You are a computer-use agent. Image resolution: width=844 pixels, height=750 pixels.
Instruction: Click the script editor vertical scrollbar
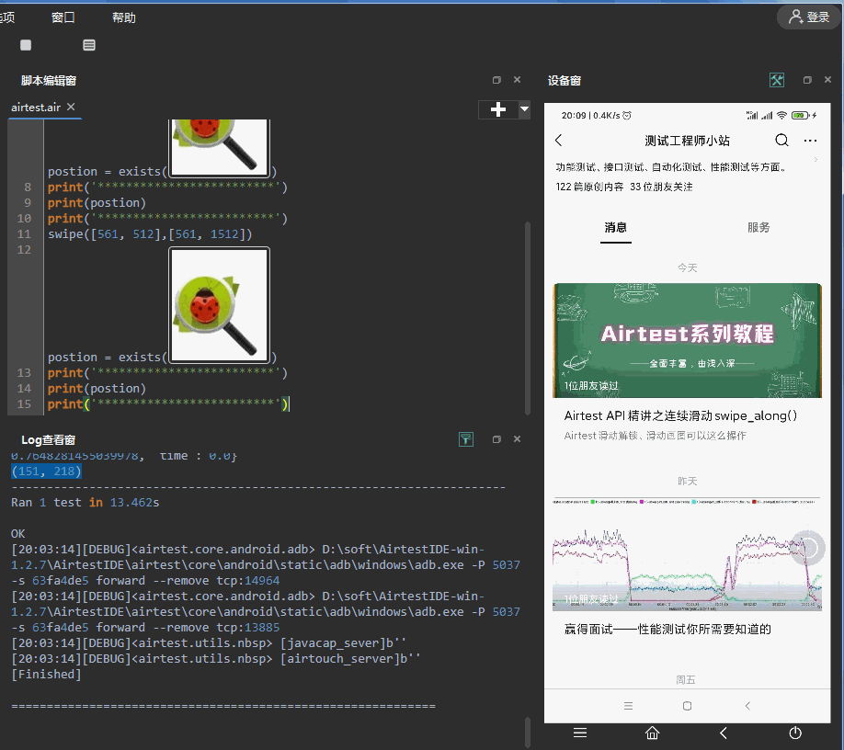tap(528, 317)
